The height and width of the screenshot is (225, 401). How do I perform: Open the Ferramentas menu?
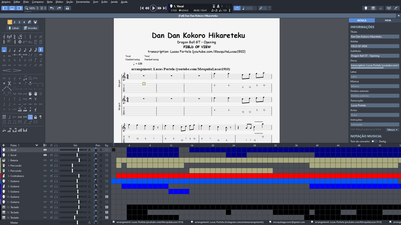click(83, 2)
